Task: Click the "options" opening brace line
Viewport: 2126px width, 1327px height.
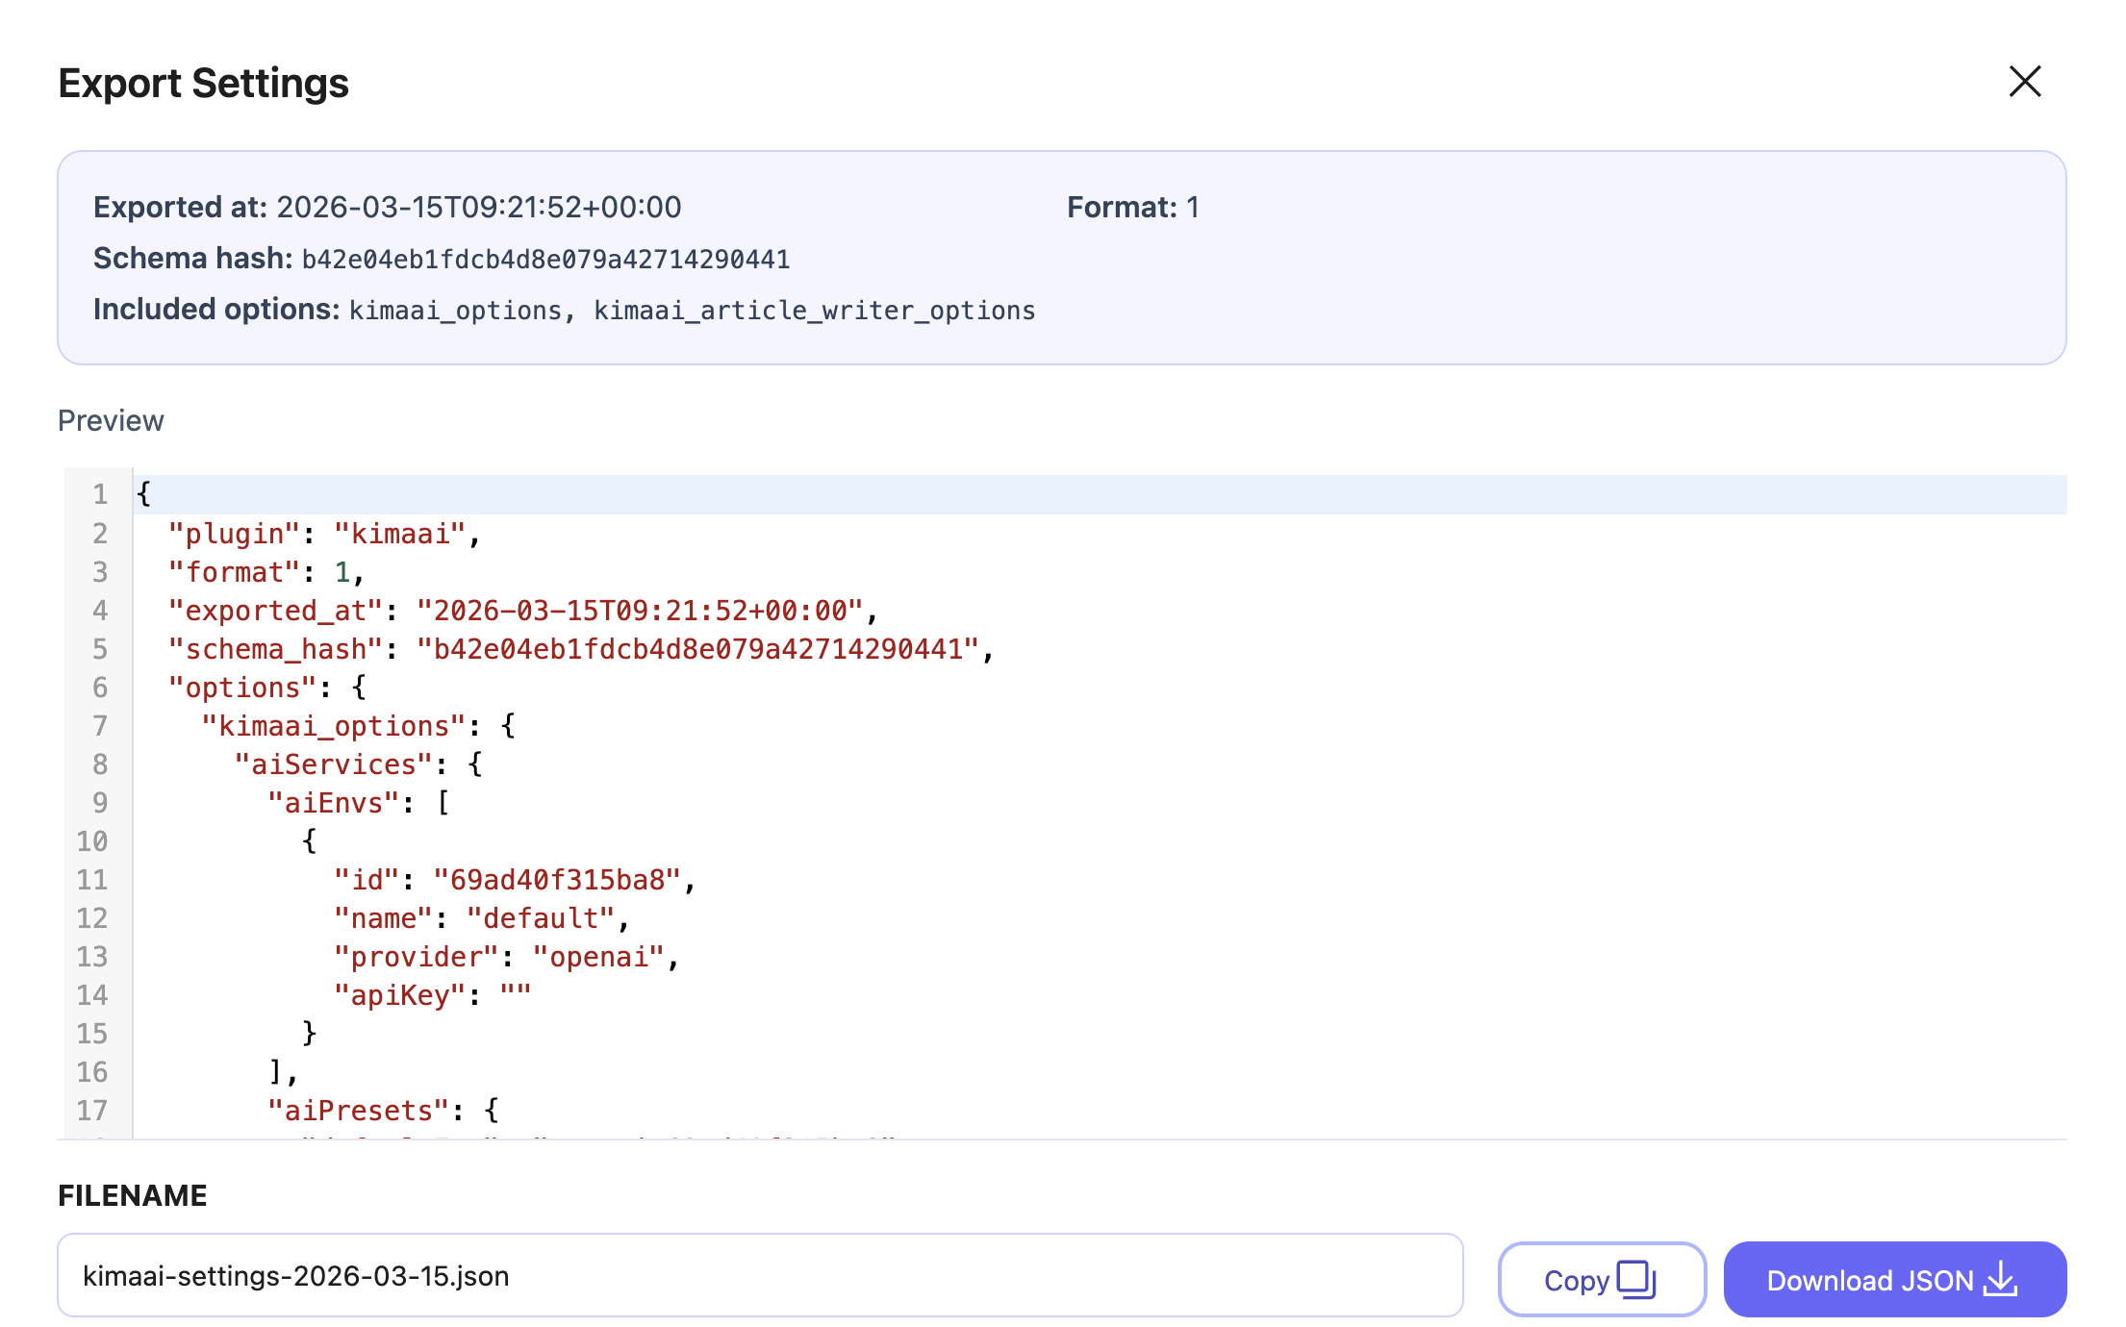Action: click(x=266, y=688)
